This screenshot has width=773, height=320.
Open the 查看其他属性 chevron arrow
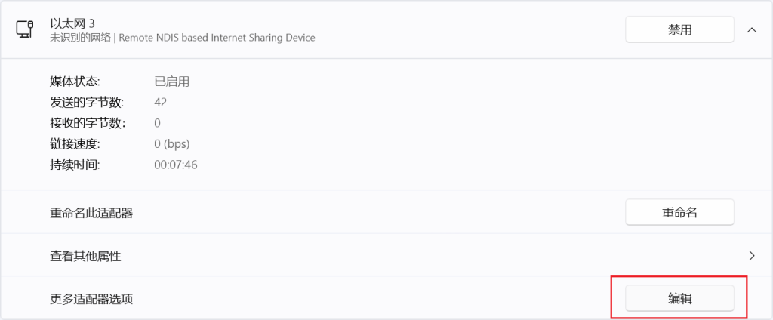(x=751, y=256)
